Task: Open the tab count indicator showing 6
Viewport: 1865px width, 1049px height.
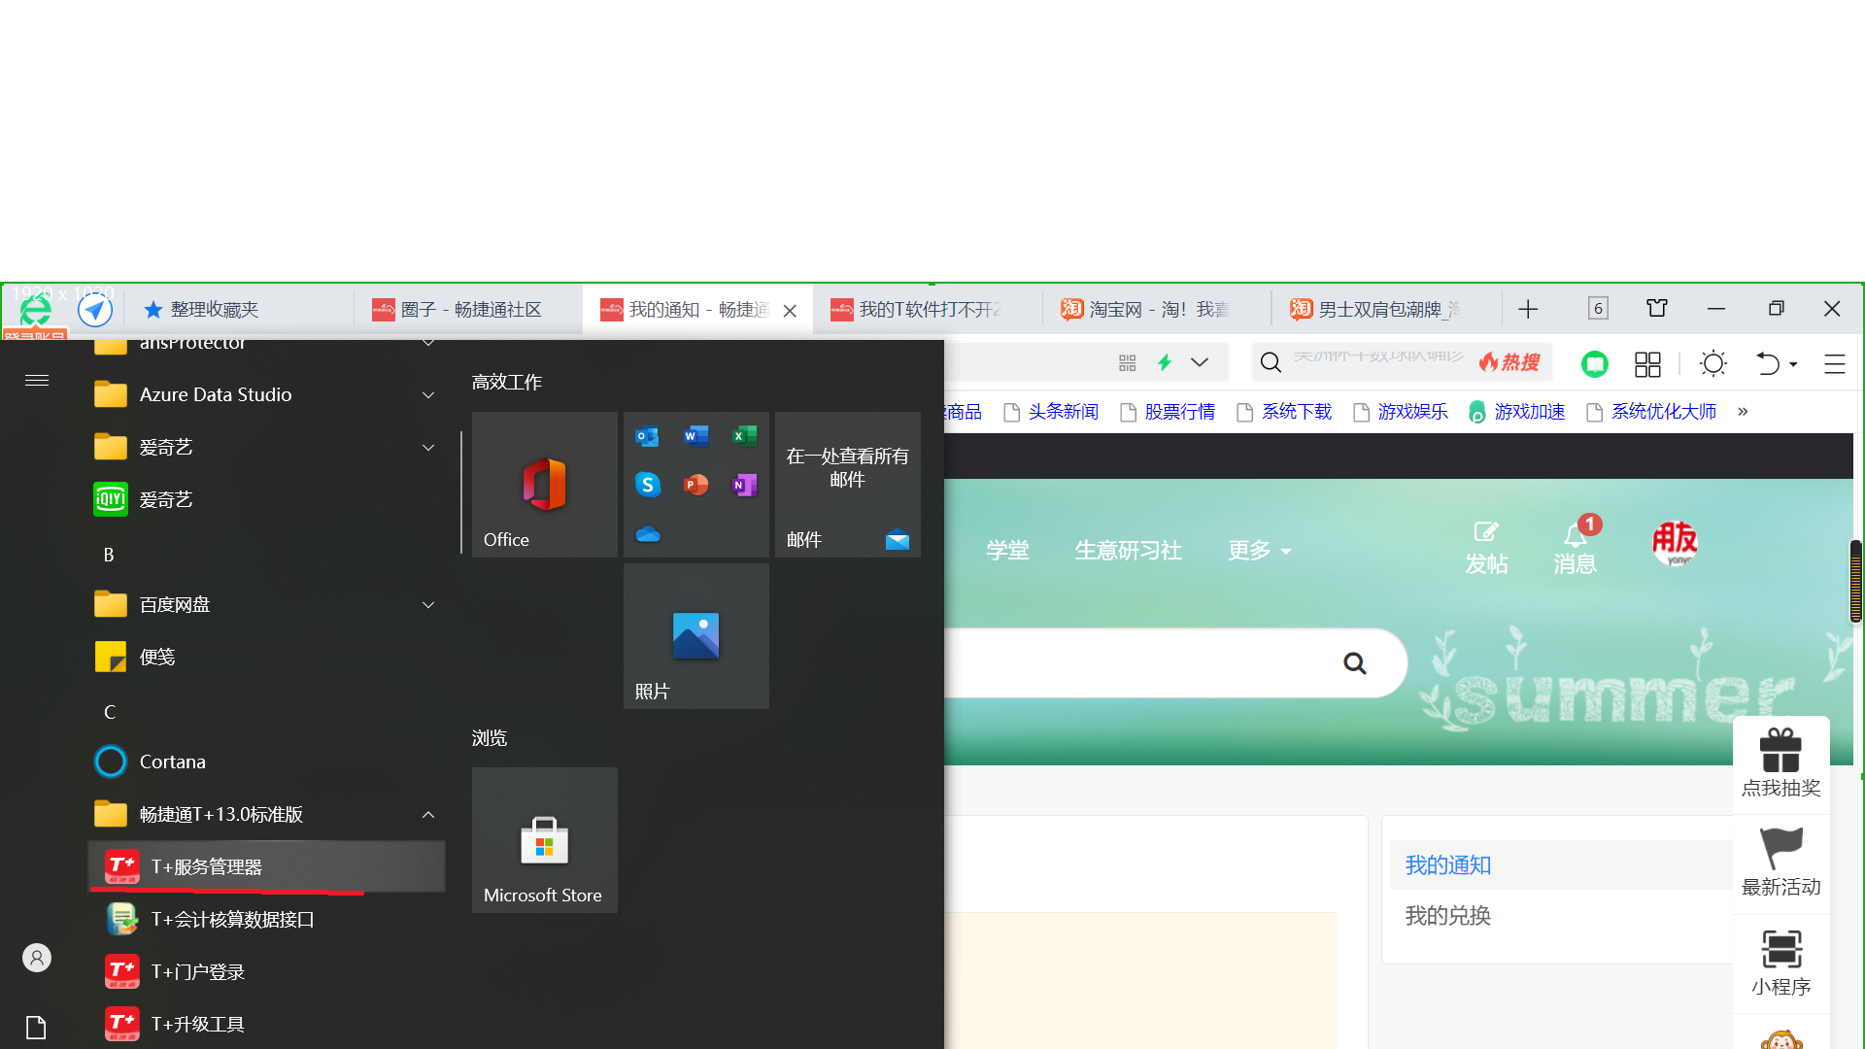Action: pos(1598,309)
